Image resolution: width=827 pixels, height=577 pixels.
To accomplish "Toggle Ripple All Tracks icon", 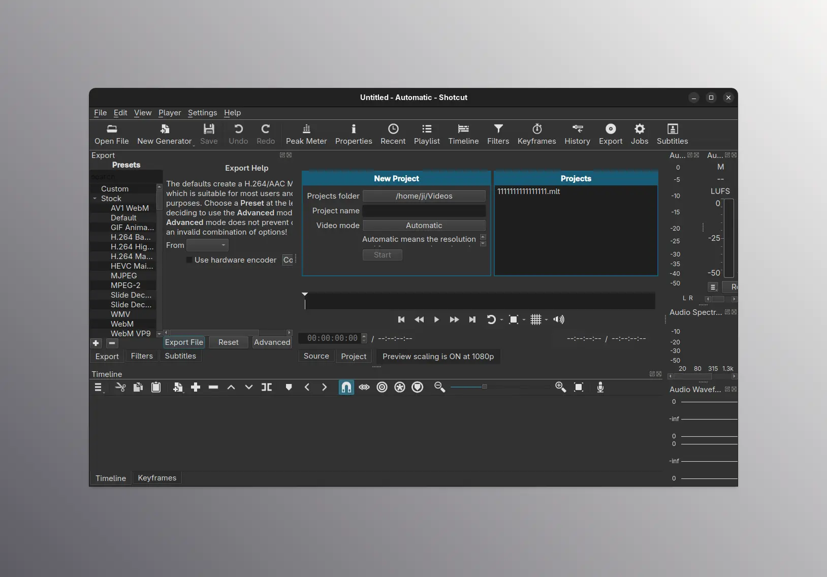I will (400, 388).
